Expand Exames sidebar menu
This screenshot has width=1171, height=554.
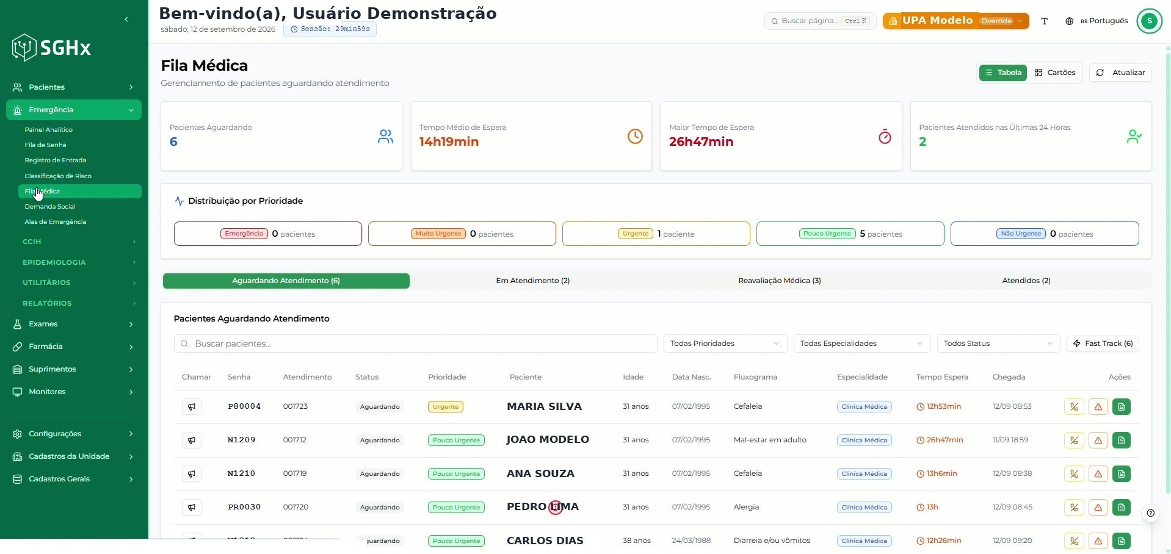click(74, 324)
